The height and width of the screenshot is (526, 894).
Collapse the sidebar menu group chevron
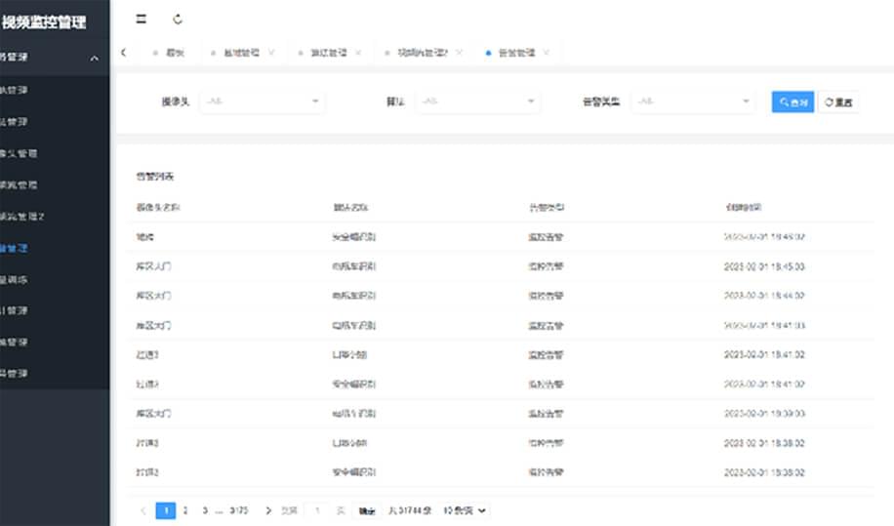point(95,59)
